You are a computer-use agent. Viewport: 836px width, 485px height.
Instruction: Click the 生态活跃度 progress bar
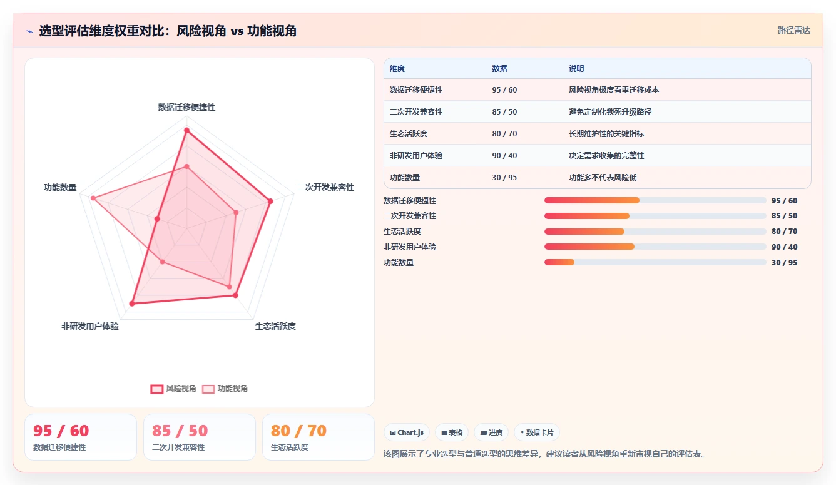tap(655, 232)
